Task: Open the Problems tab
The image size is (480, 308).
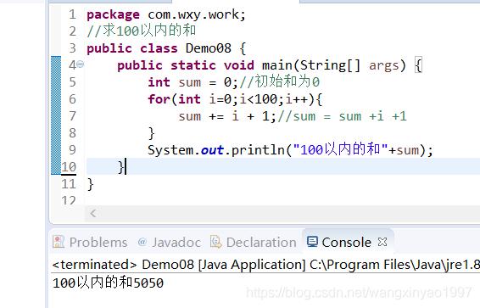Action: pos(90,242)
